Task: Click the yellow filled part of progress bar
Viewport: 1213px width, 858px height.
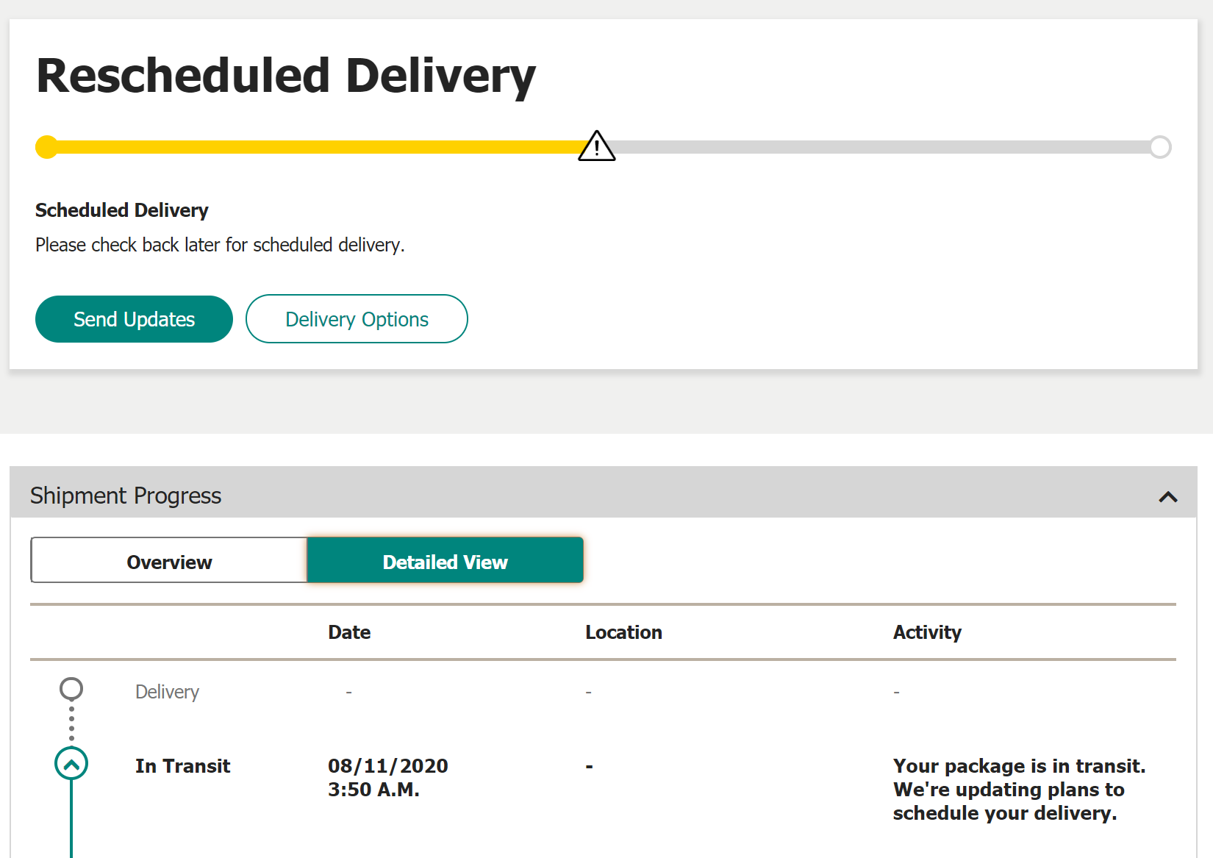Action: pos(318,147)
